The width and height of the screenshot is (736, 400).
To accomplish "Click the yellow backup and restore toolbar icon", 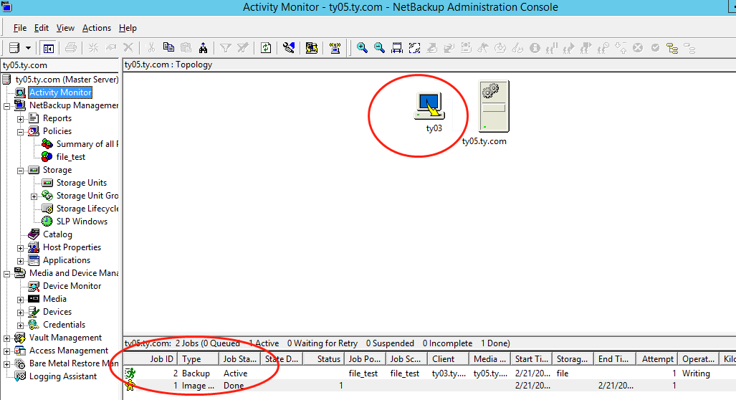I will pos(312,47).
